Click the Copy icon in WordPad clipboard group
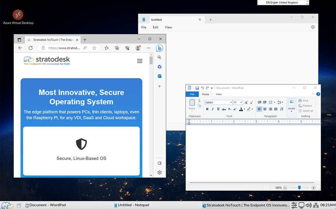Screen dimensions: 336x209 [199, 106]
